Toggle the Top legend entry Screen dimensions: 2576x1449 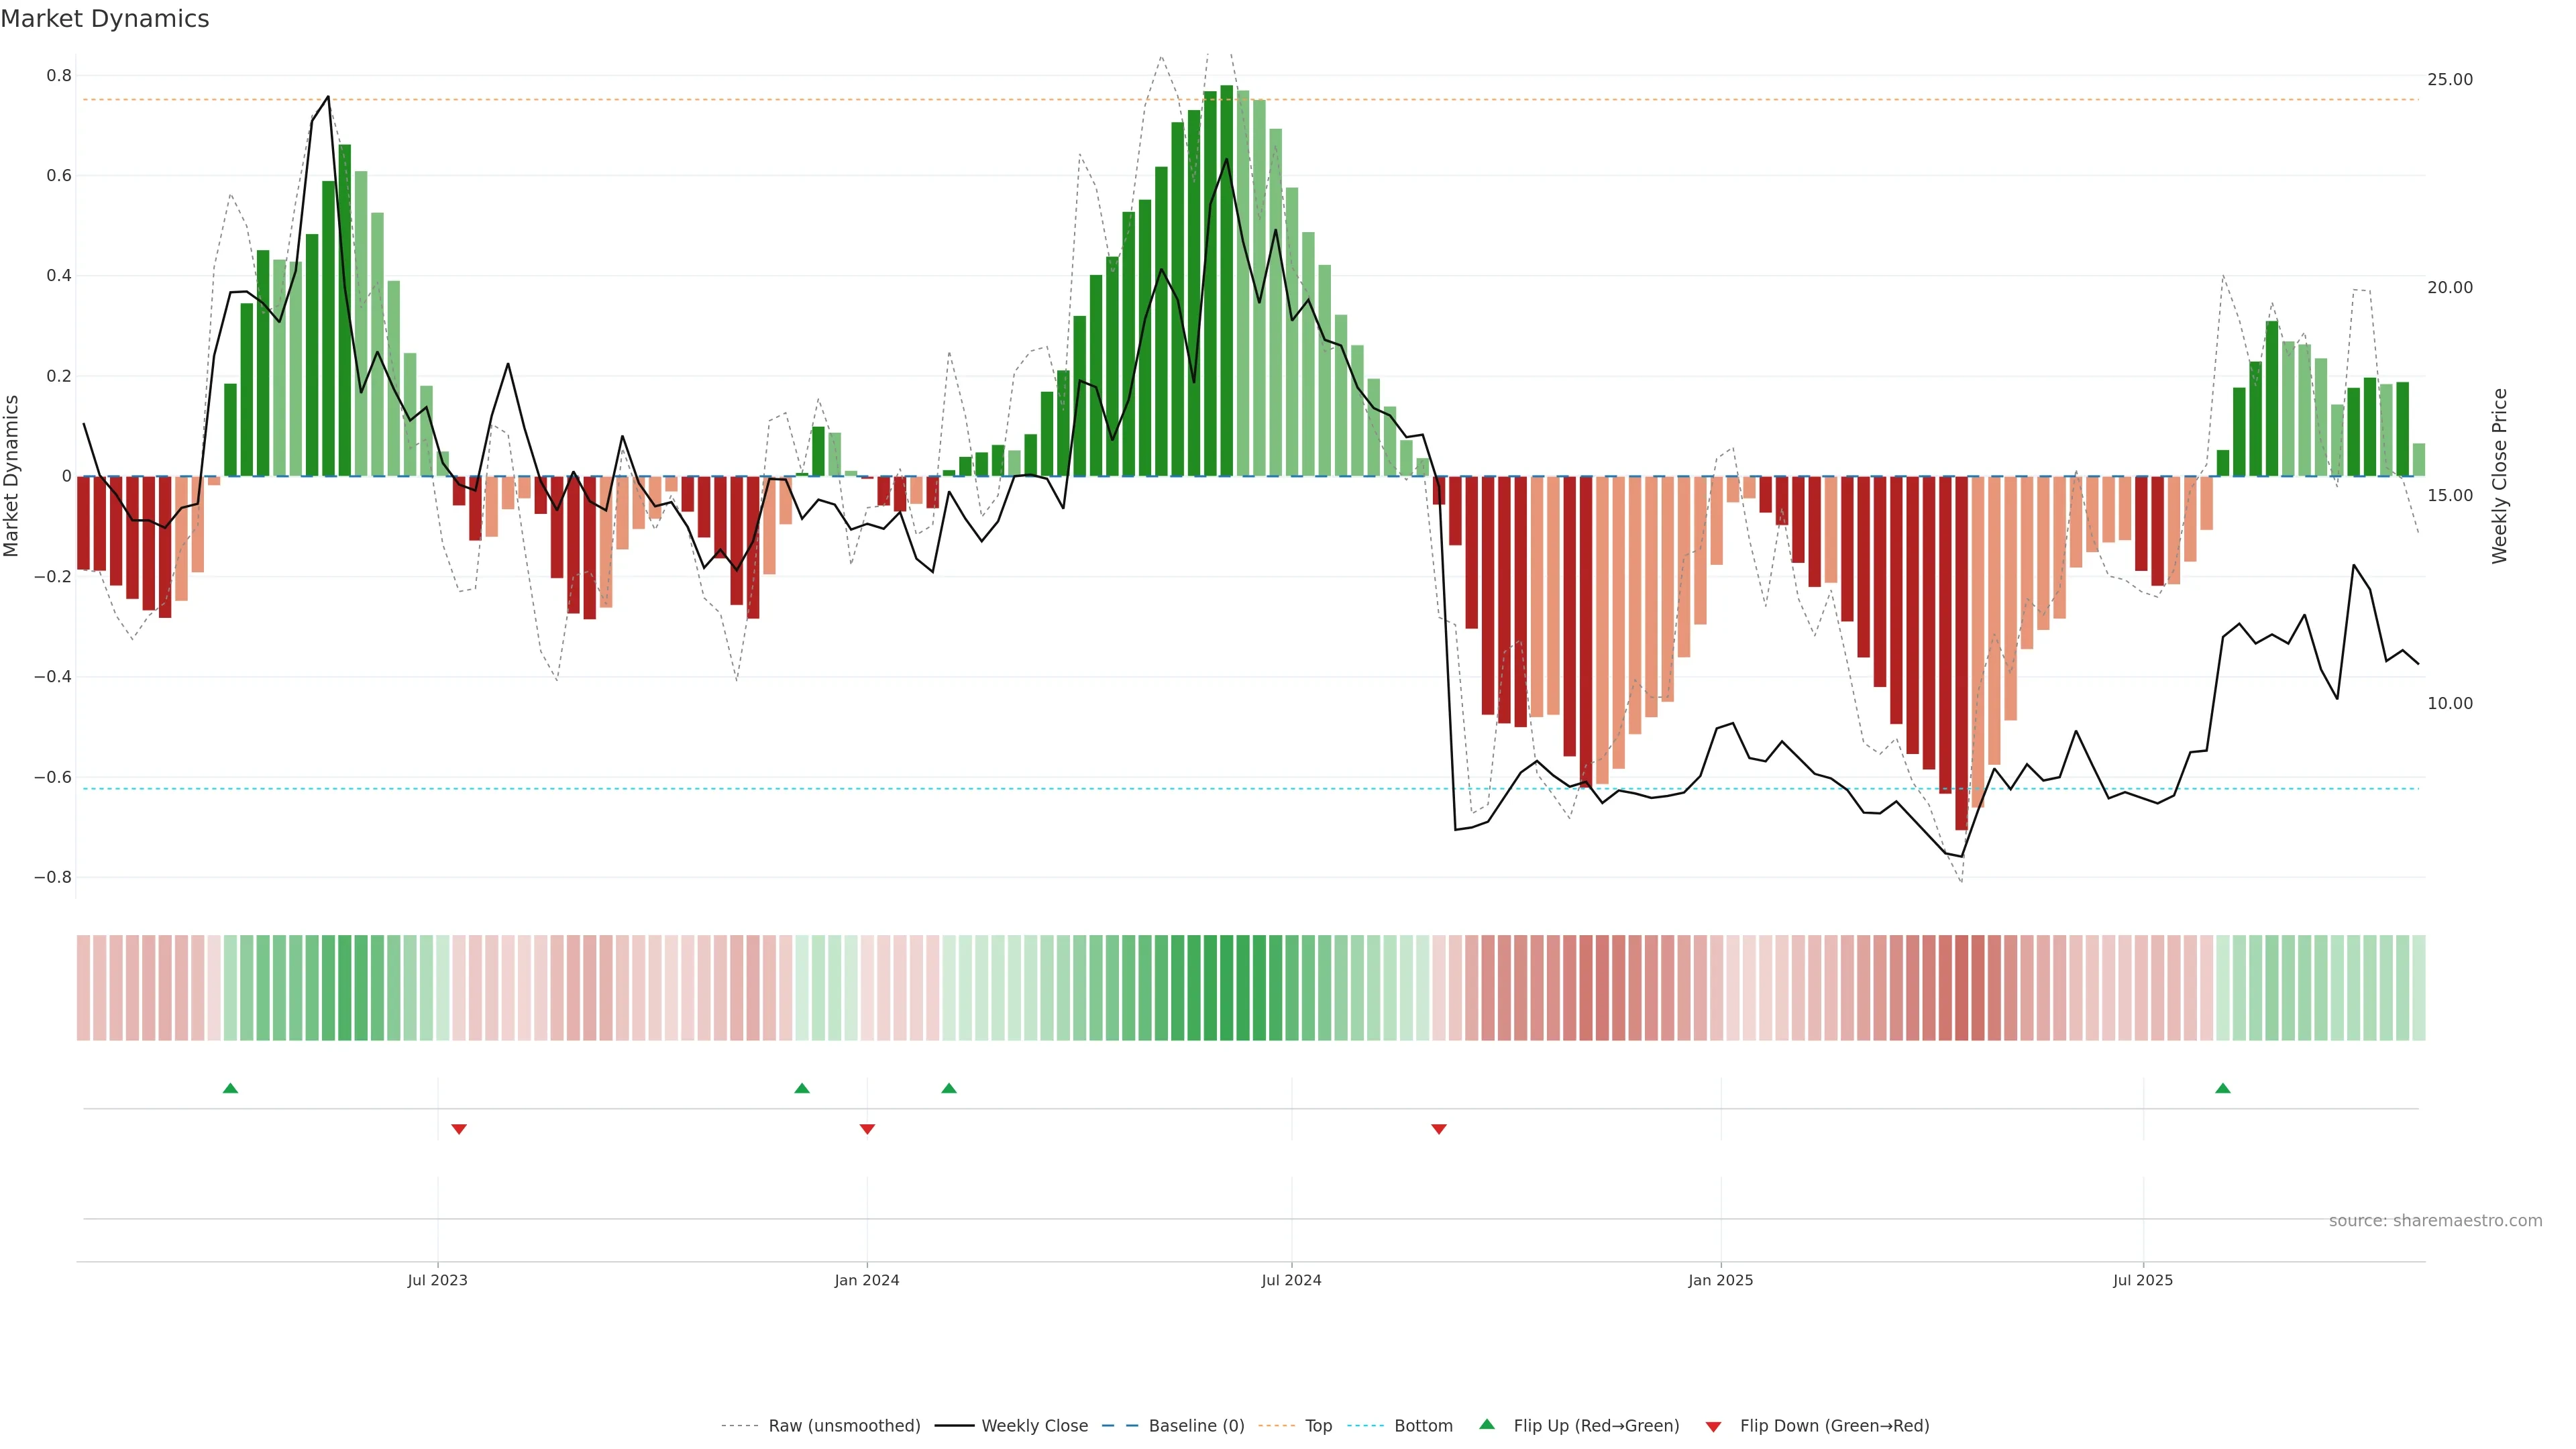coord(1318,1426)
